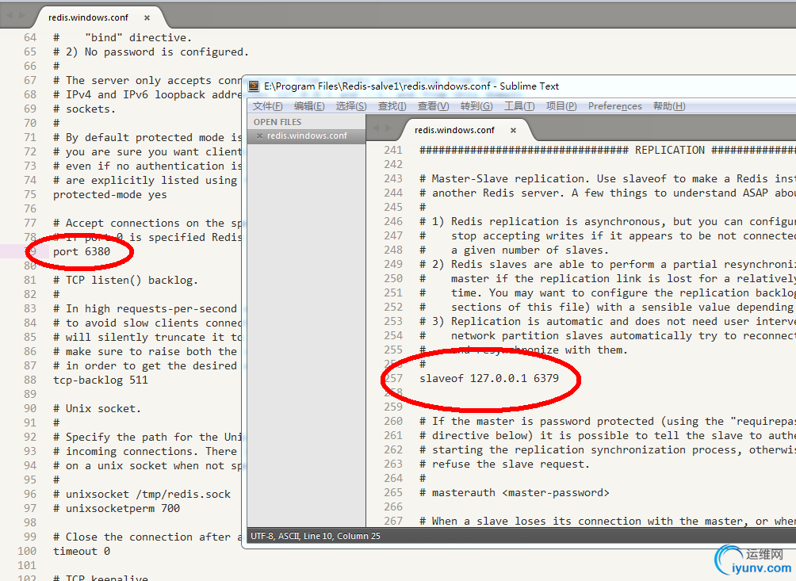Viewport: 796px width, 581px height.
Task: Click line '# unixsocketperm 700'
Action: point(117,508)
